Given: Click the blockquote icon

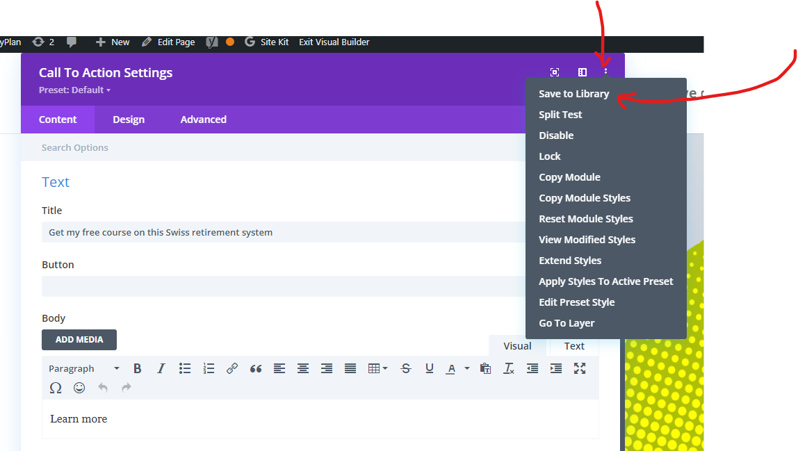Looking at the screenshot, I should tap(256, 368).
